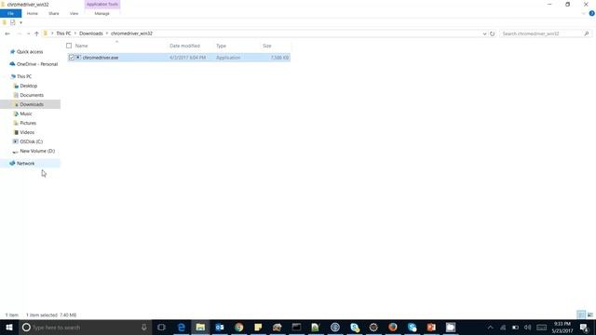Open OSDisk (C:) drive in sidebar
This screenshot has width=596, height=335.
coord(31,141)
